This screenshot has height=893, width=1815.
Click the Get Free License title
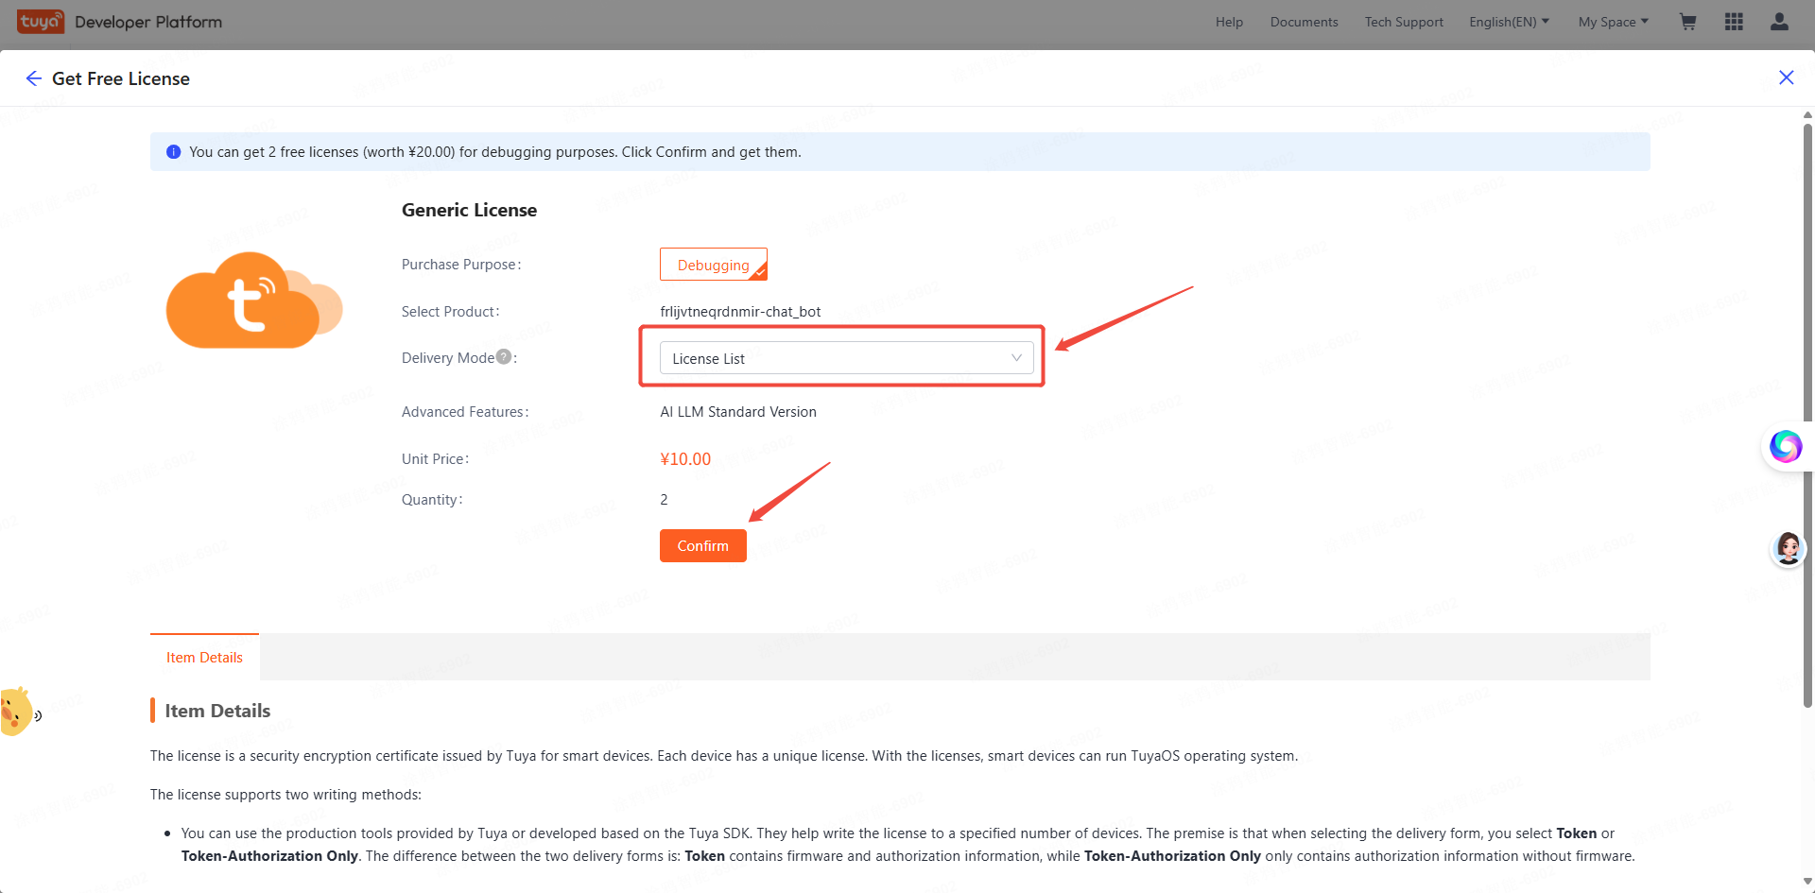point(121,78)
